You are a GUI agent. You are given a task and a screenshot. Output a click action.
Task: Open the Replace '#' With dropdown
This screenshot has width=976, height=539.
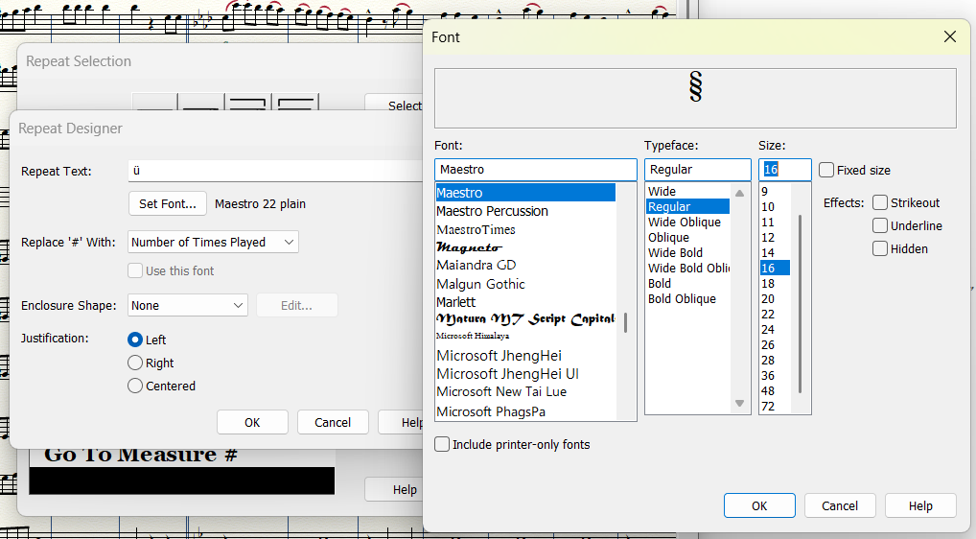(213, 242)
